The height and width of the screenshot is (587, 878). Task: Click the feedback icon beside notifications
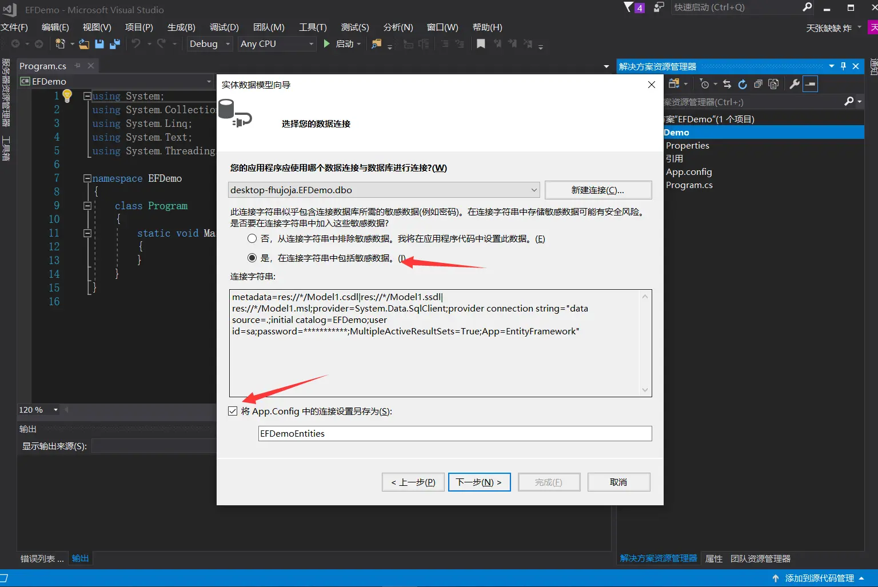click(659, 7)
